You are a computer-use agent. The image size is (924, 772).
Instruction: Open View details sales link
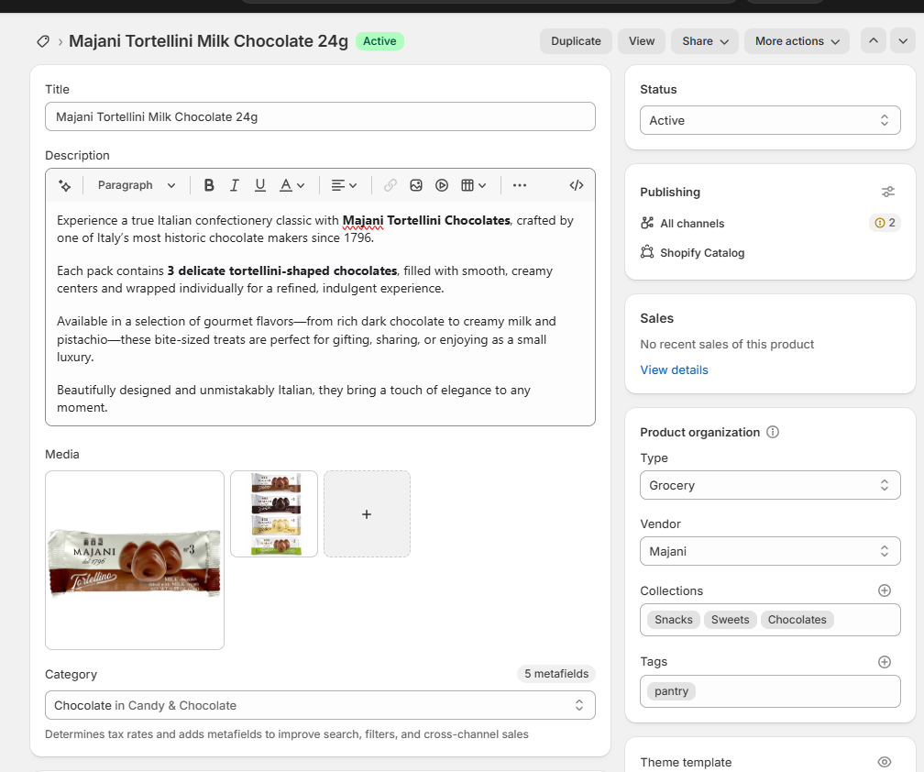point(674,370)
